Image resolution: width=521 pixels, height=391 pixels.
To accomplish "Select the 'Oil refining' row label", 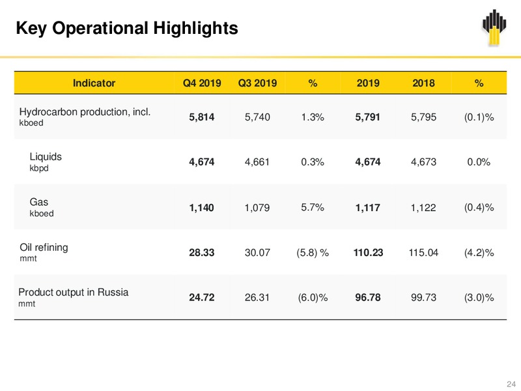I will pyautogui.click(x=44, y=248).
